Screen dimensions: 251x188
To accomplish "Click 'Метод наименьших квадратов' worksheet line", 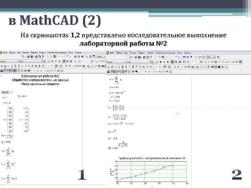I will [x=40, y=84].
